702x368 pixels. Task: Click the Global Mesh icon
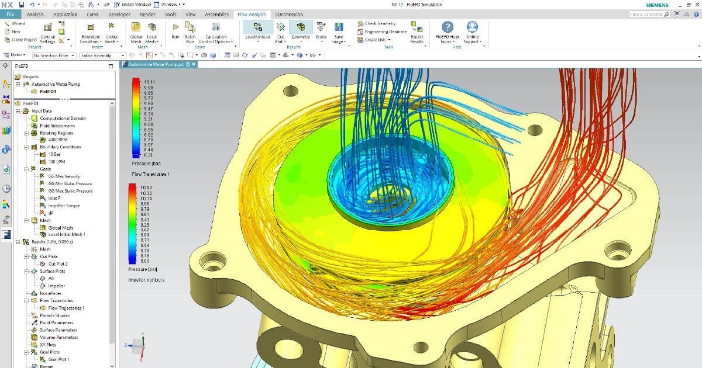(136, 27)
